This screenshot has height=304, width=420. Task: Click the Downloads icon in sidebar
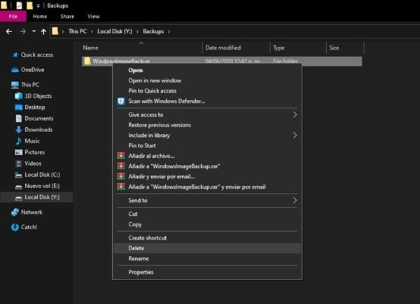click(x=19, y=130)
